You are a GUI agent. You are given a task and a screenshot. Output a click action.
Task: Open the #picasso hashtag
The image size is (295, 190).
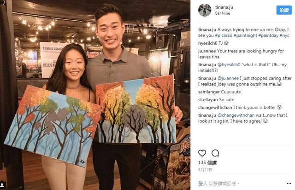pos(224,35)
